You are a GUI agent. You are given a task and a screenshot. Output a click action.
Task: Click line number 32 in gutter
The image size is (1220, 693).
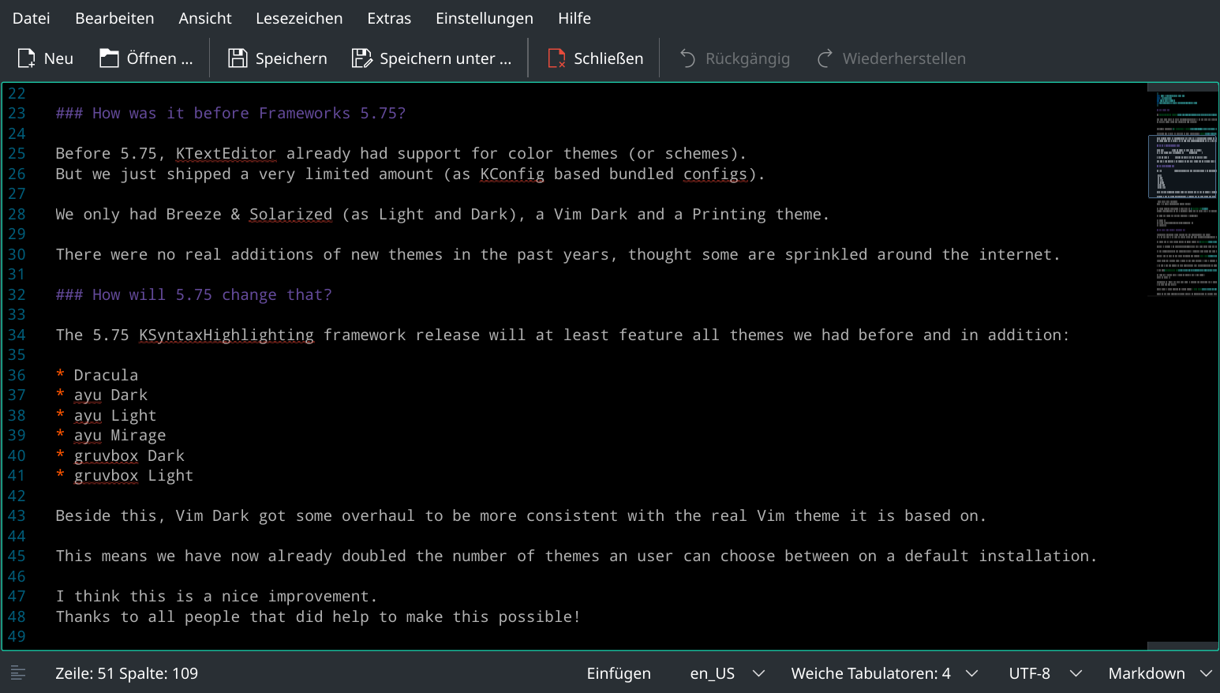click(17, 294)
